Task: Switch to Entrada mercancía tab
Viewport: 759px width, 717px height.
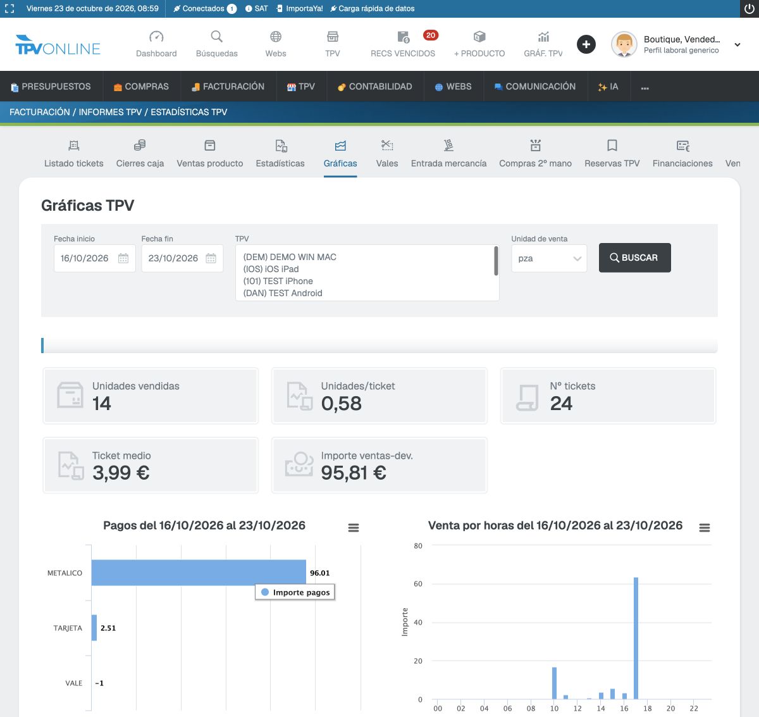Action: pyautogui.click(x=449, y=154)
